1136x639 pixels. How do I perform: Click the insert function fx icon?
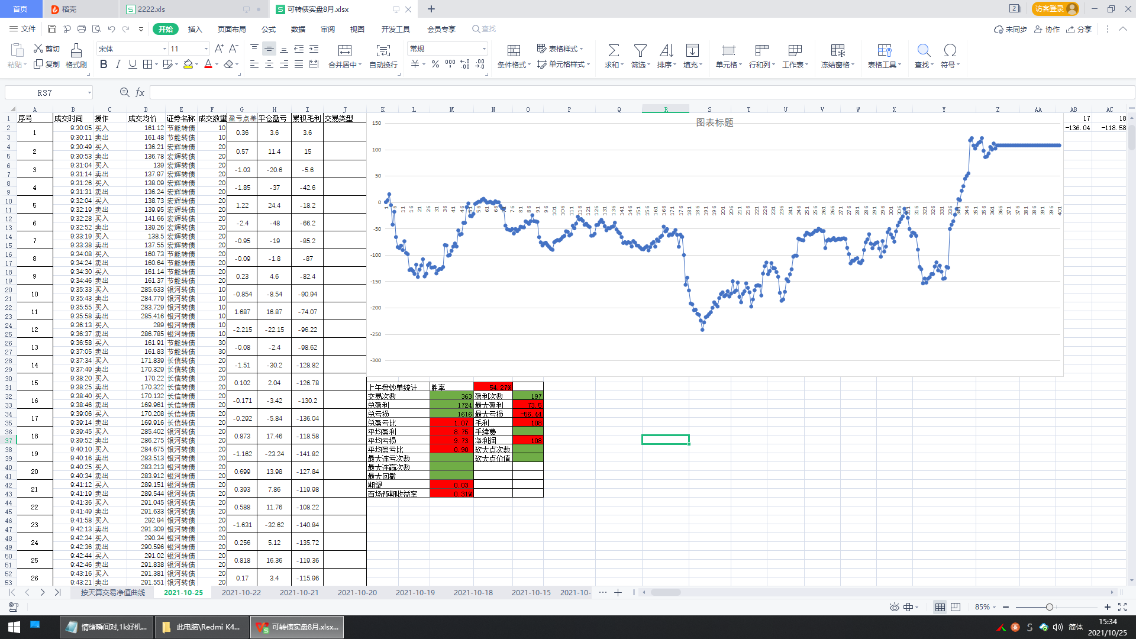pos(140,92)
